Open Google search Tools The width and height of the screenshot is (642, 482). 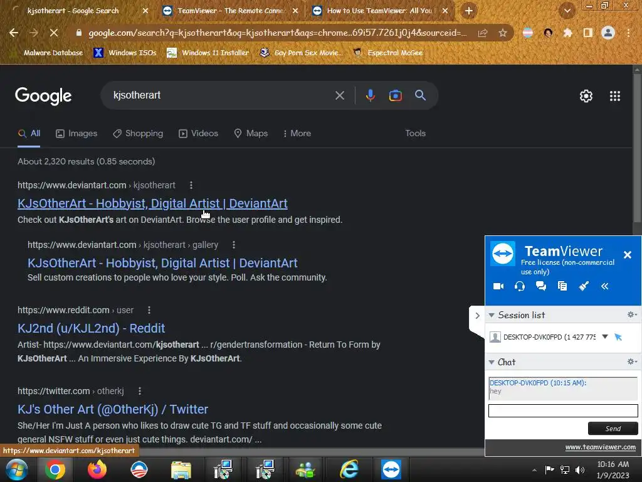415,133
